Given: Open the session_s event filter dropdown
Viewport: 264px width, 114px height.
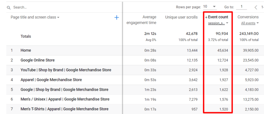Looking at the screenshot, I should [218, 23].
